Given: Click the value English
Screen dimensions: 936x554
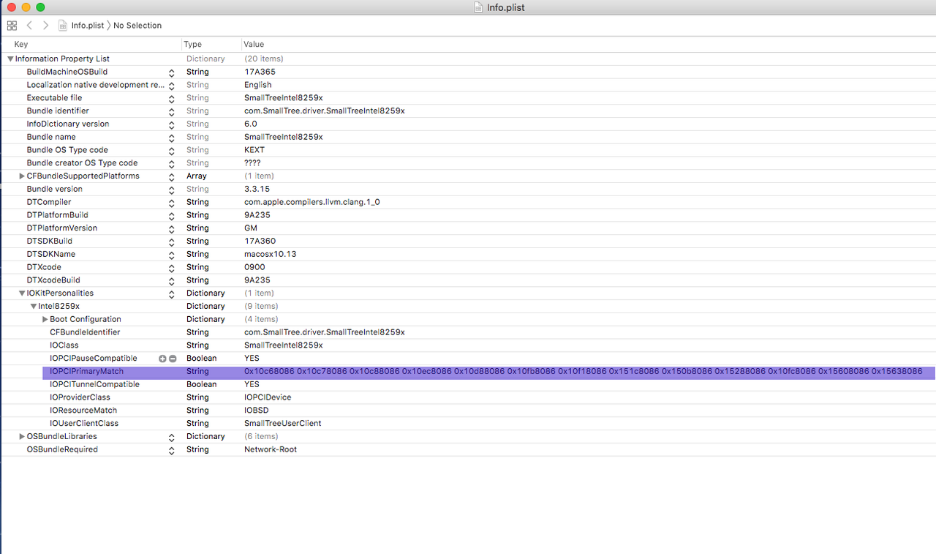Looking at the screenshot, I should tap(258, 85).
